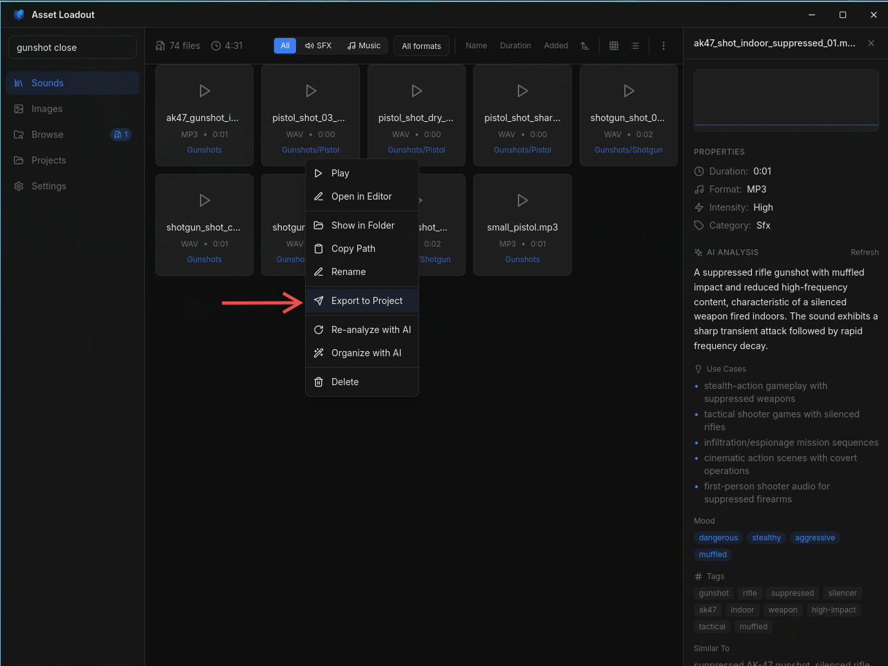The image size is (888, 666).
Task: Open Settings in the sidebar
Action: 49,186
